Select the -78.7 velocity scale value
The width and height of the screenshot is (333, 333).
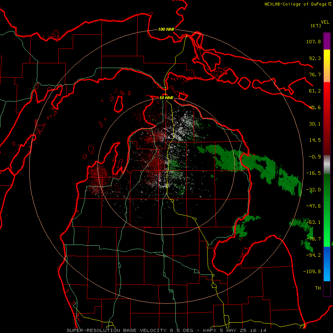coord(313,239)
